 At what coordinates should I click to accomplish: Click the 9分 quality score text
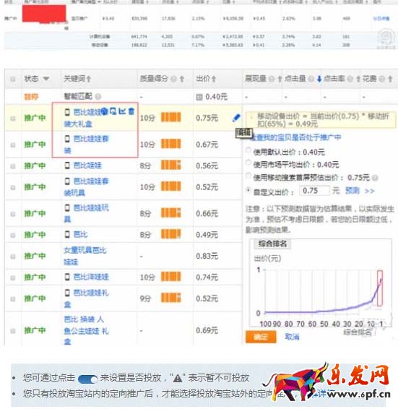coord(145,298)
